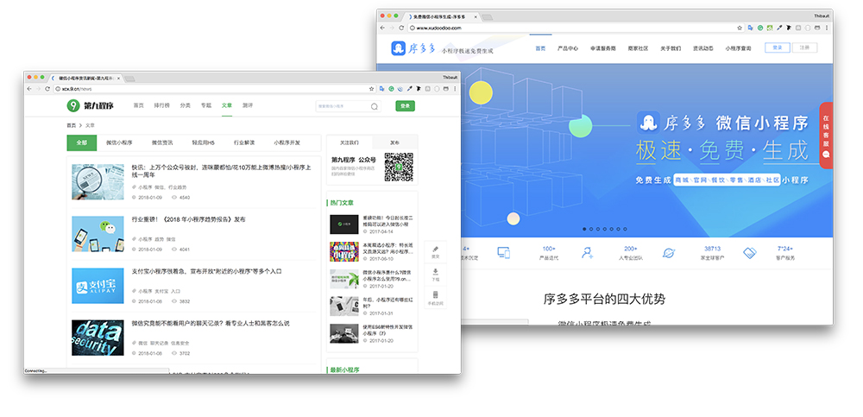Viewport: 863px width, 417px height.
Task: Open article about 支付宝小程序很着急
Action: [207, 271]
